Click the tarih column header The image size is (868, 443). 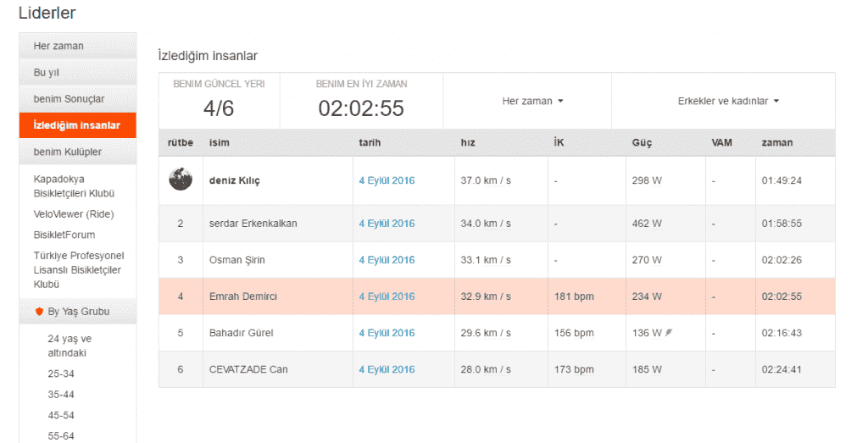(370, 142)
